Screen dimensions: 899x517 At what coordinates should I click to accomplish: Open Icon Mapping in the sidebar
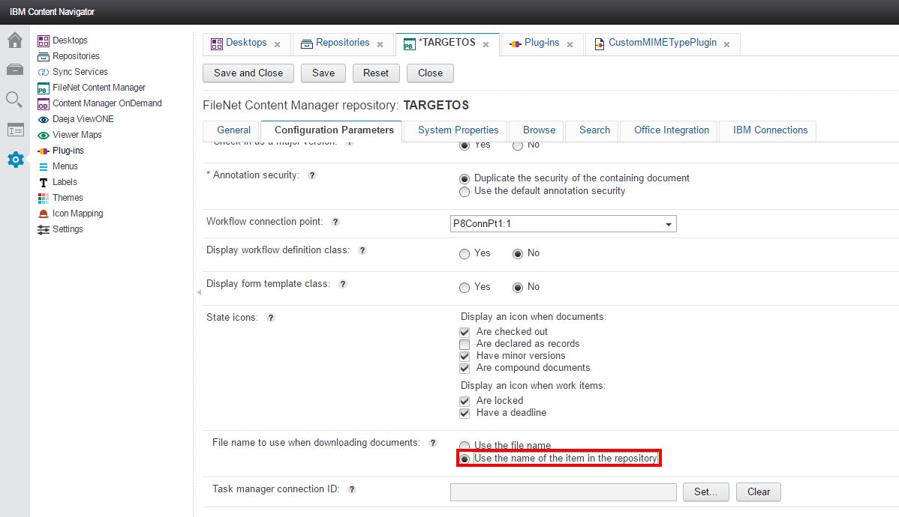[x=71, y=214]
